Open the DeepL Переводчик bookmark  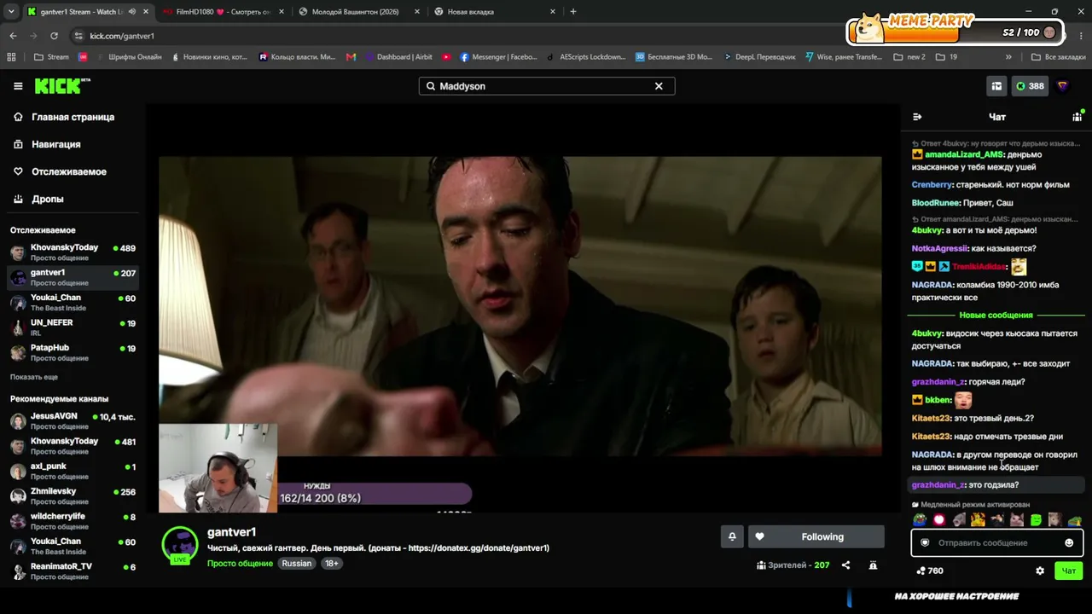[x=758, y=57]
